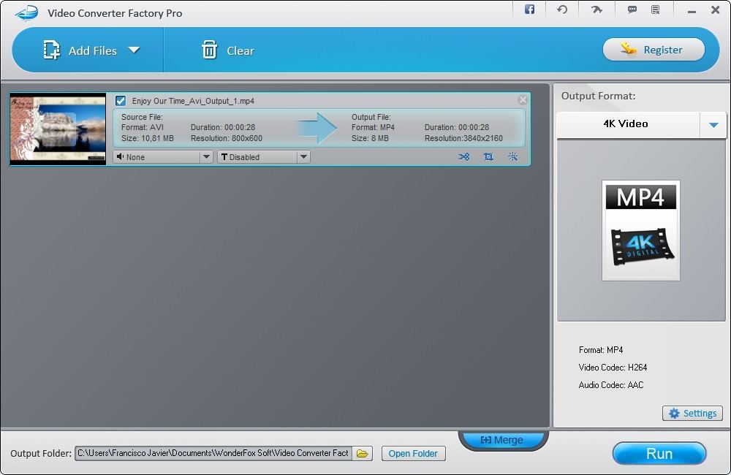This screenshot has height=475, width=731.
Task: Open the output folder using the folder icon
Action: pos(362,453)
